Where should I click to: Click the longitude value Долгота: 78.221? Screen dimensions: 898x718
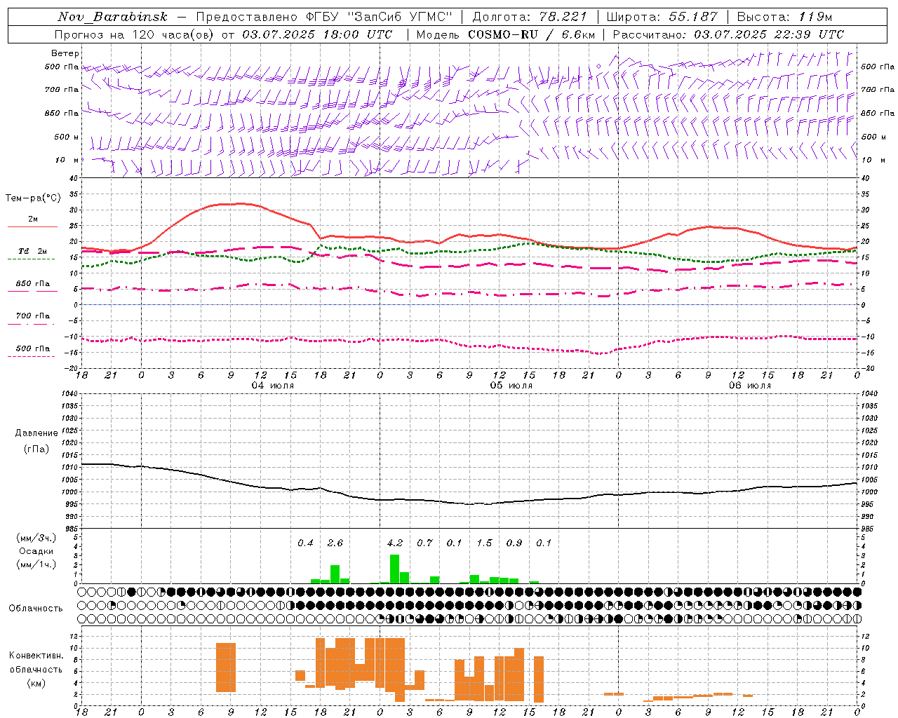click(530, 17)
